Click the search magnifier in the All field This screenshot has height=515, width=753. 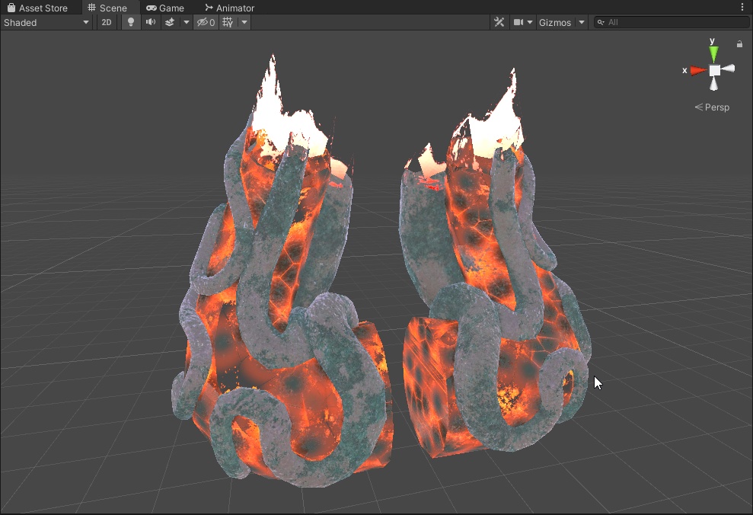pyautogui.click(x=600, y=22)
